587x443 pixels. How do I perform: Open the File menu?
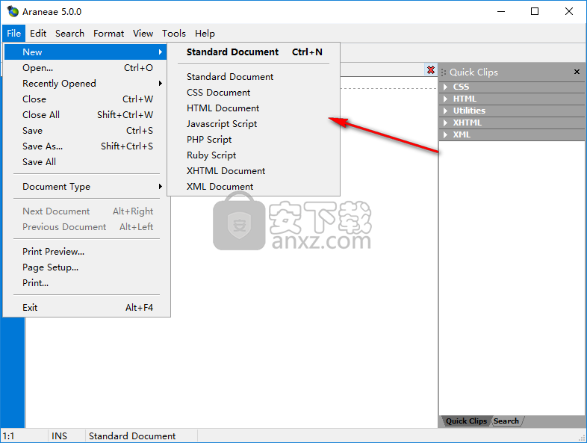(14, 34)
